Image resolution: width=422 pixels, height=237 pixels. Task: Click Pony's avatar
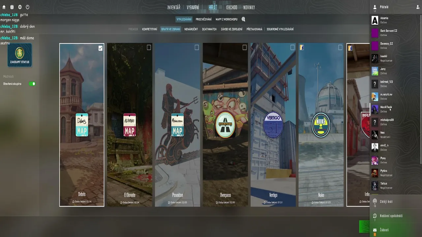(375, 160)
